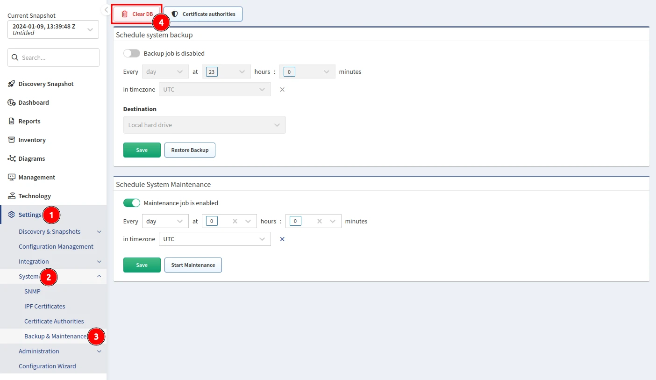
Task: Select IPF Certificates in the sidebar
Action: pyautogui.click(x=45, y=306)
